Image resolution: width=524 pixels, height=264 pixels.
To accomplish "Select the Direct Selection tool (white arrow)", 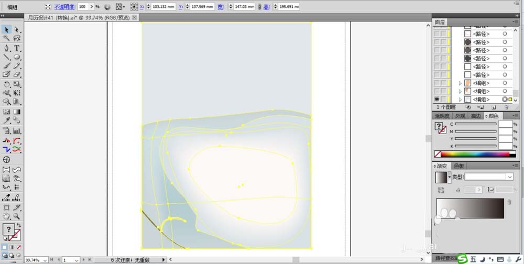I will [x=17, y=30].
